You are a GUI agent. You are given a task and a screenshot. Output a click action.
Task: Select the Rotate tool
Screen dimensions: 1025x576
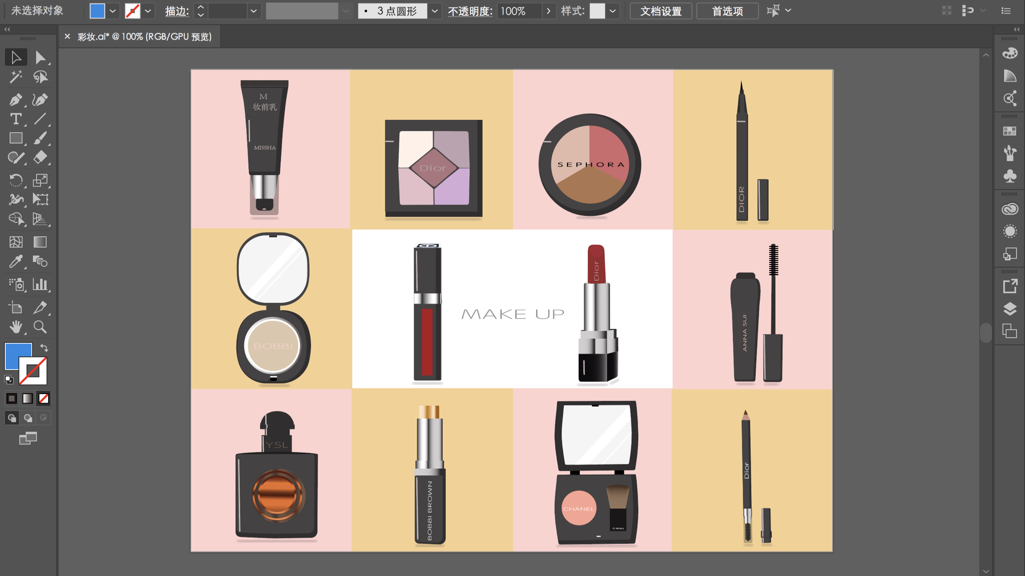coord(15,180)
